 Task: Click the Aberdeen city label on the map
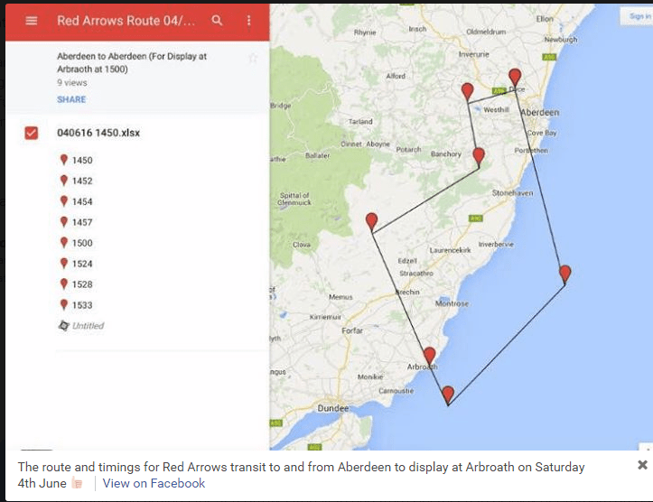[540, 112]
